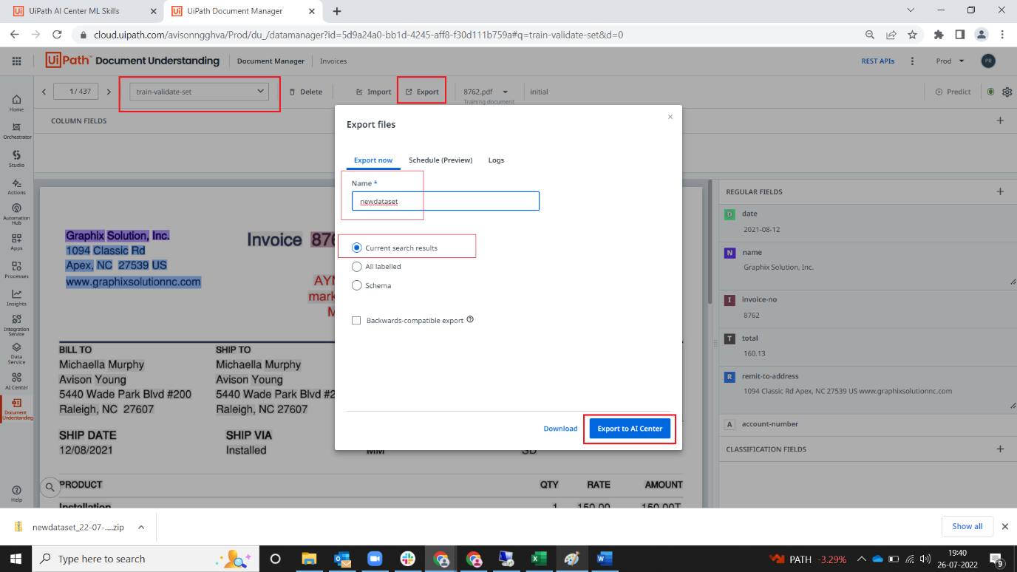Add a regular field with plus

click(x=1000, y=191)
